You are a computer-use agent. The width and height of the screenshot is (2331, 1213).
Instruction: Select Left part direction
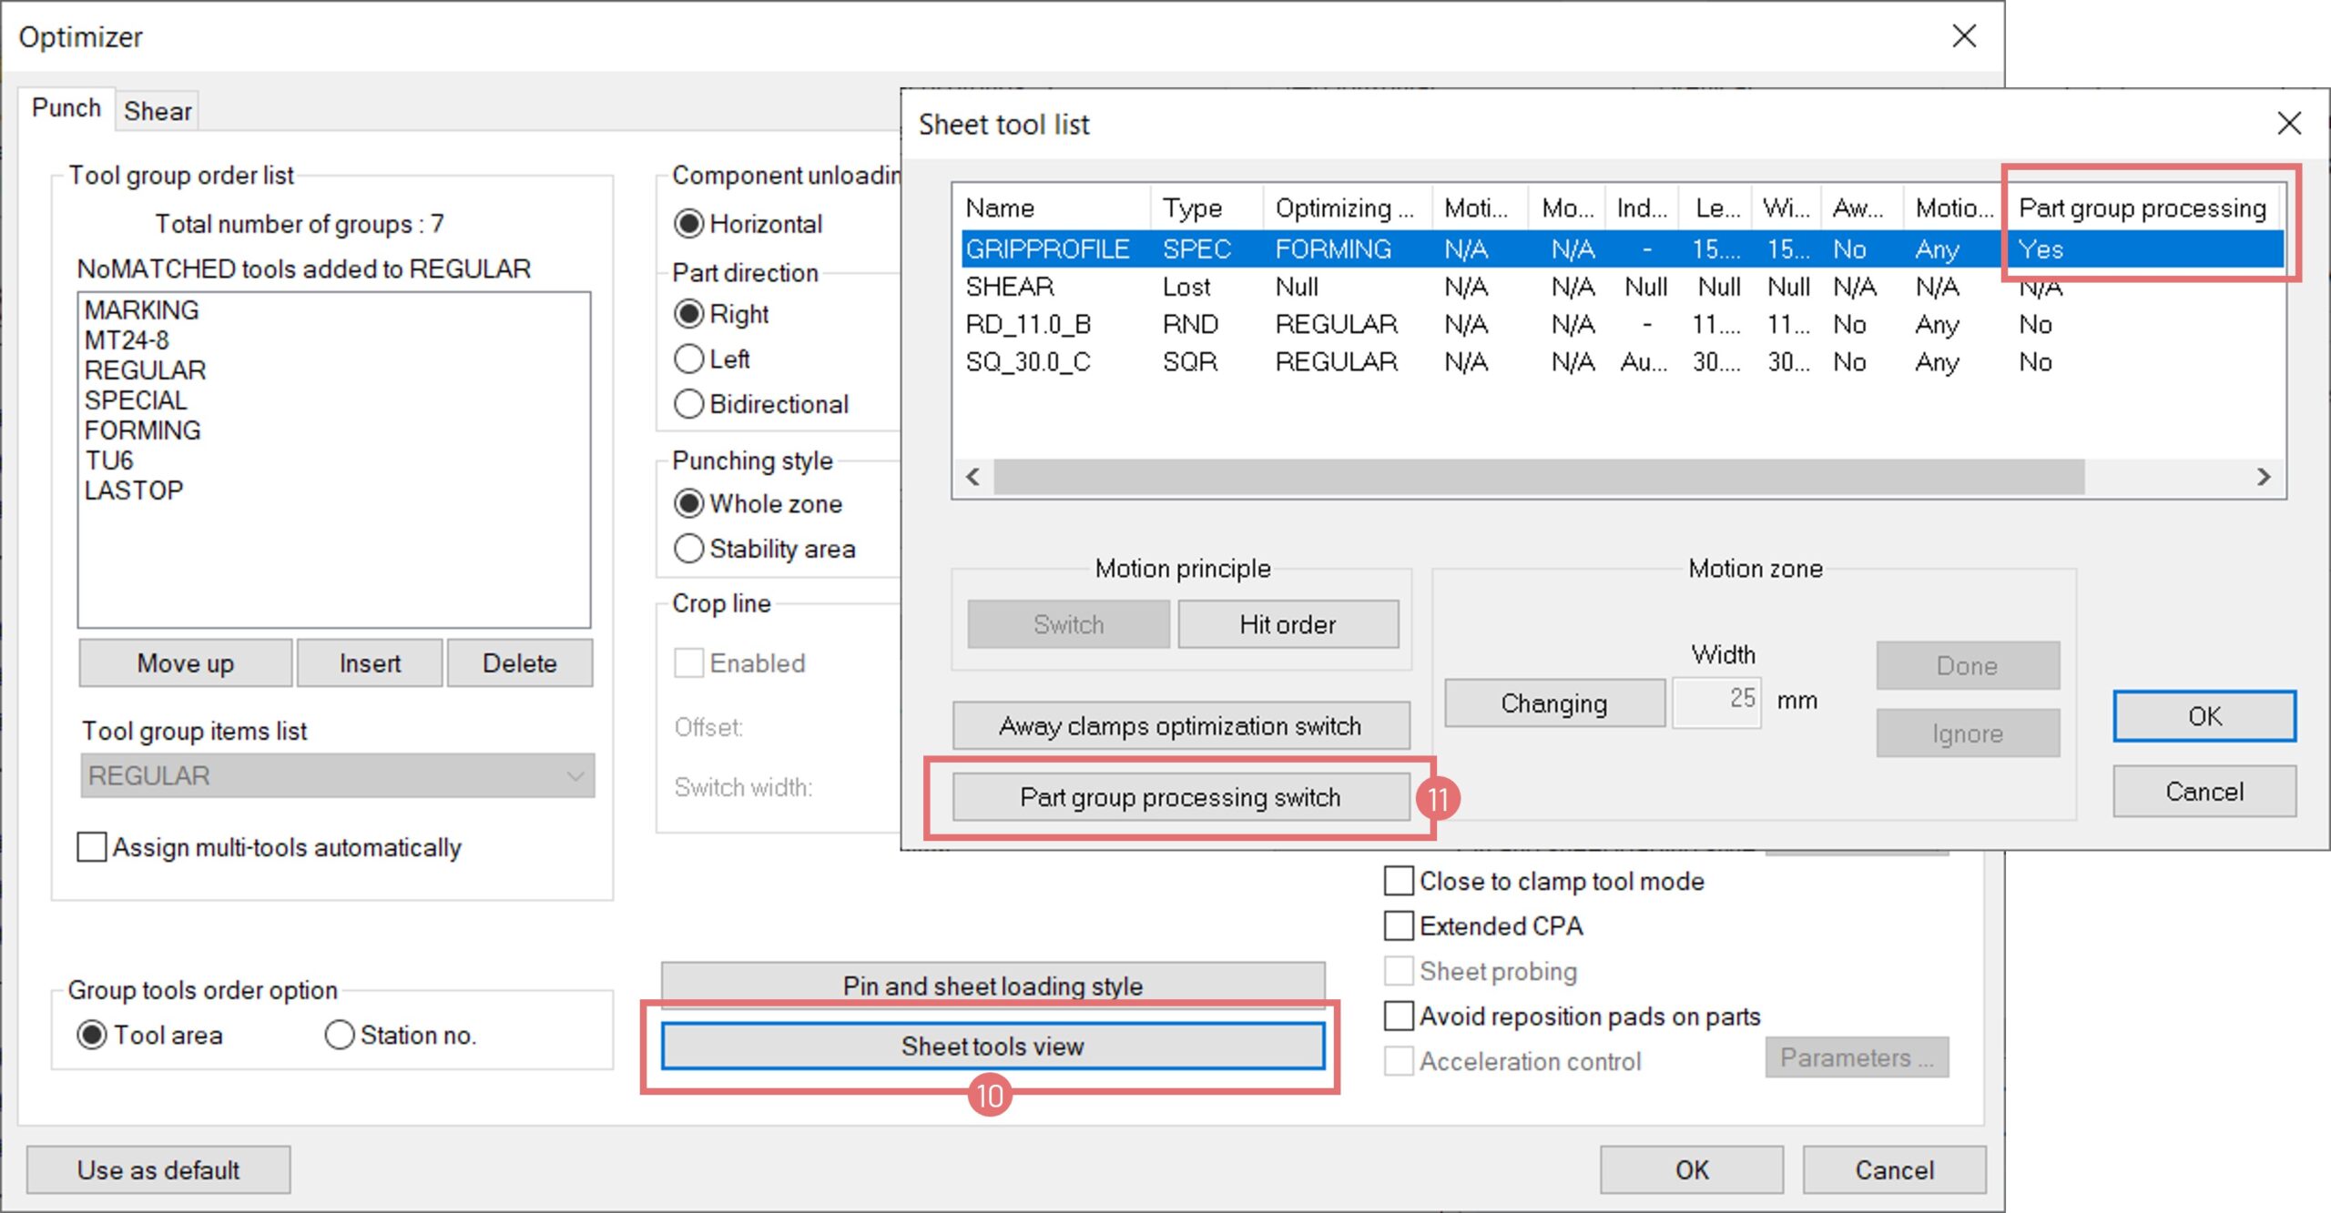click(x=689, y=359)
